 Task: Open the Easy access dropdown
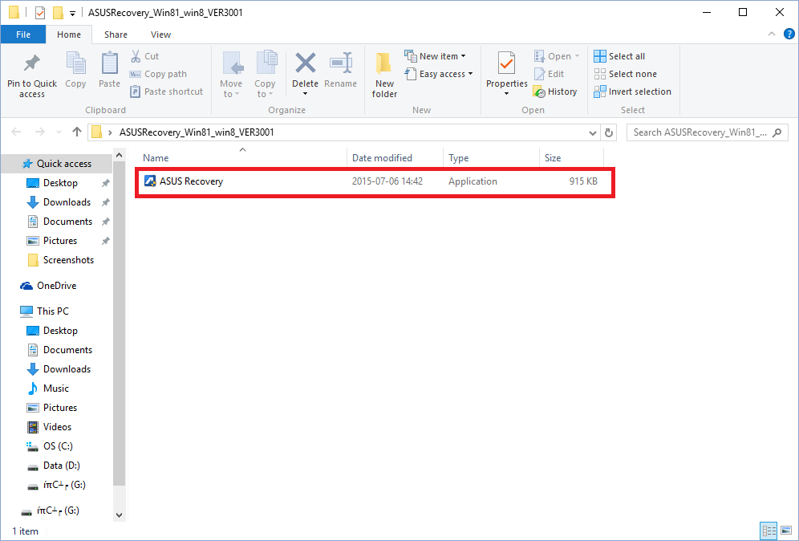pos(439,74)
